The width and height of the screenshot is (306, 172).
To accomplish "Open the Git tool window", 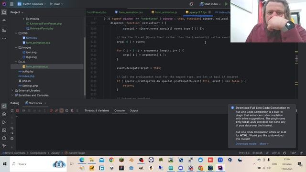I will tap(4, 146).
